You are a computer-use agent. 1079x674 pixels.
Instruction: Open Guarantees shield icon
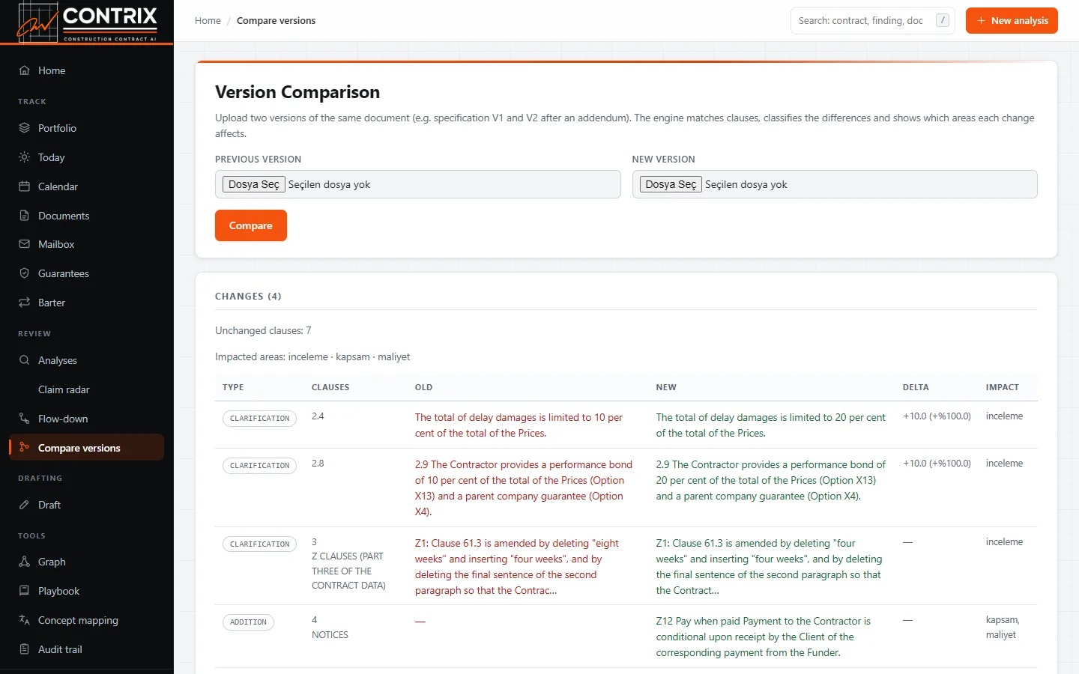click(x=24, y=273)
